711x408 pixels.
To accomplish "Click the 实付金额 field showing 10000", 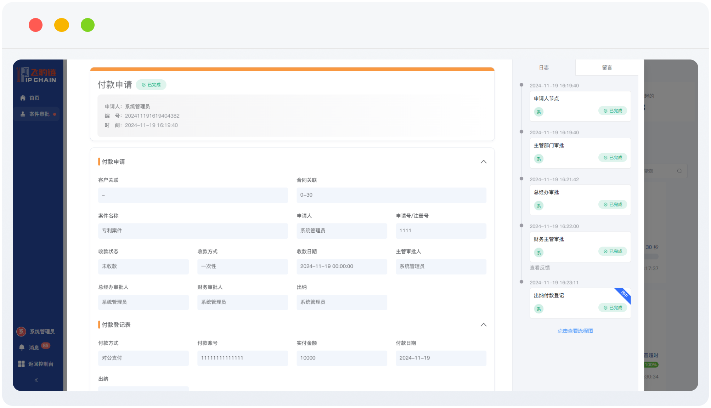I will [x=342, y=358].
